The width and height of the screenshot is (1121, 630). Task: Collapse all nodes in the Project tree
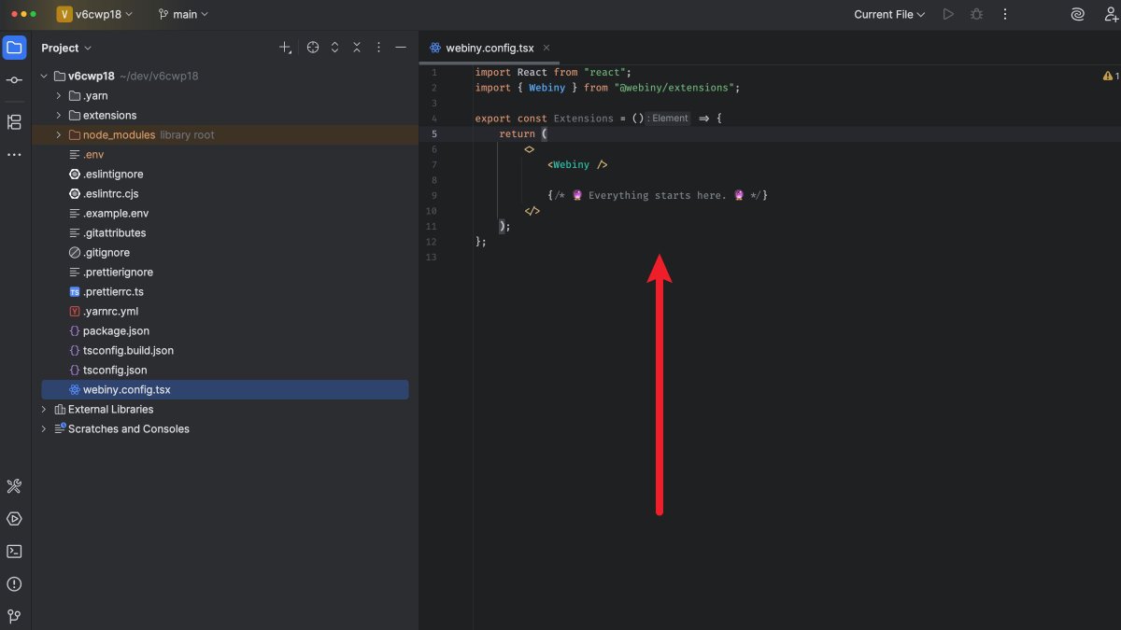[x=356, y=47]
